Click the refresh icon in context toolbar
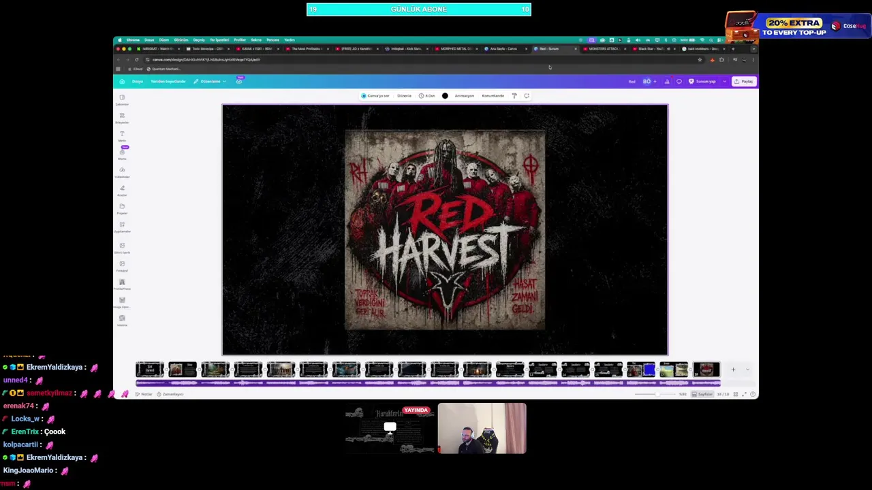This screenshot has width=872, height=490. pos(527,96)
